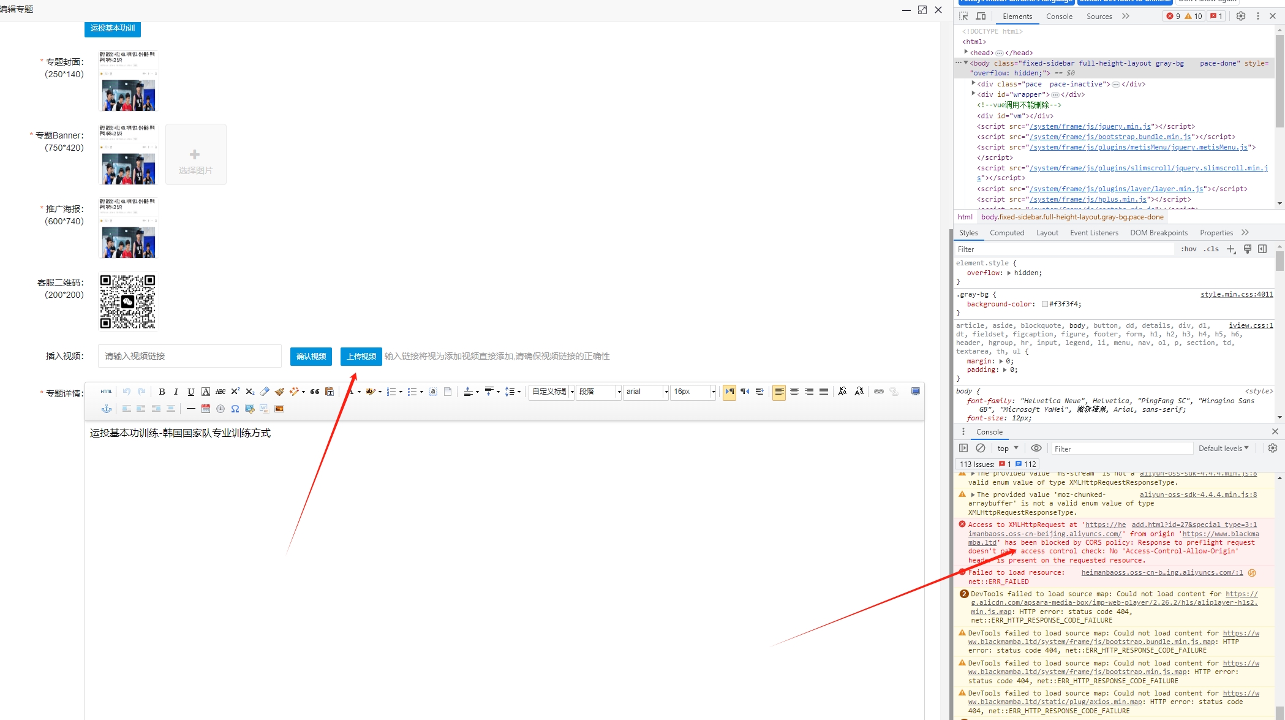This screenshot has height=720, width=1285.
Task: Click the #f3f3f4 background color swatch
Action: point(1044,304)
